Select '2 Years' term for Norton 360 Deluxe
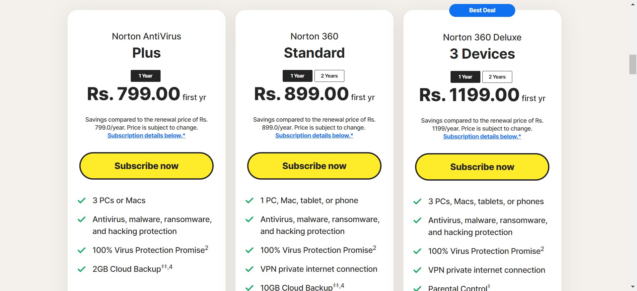 click(497, 77)
